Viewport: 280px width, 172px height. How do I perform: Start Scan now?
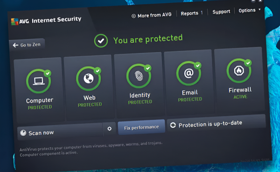60,132
